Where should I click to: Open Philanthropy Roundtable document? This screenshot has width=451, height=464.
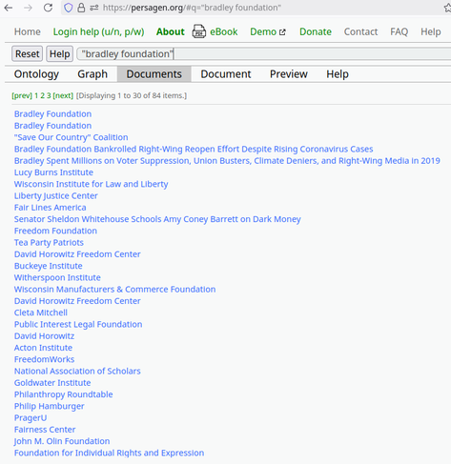(x=64, y=394)
